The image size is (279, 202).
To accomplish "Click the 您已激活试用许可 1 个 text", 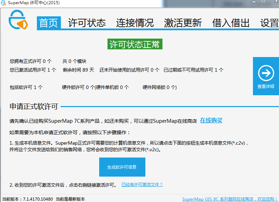I will [x=33, y=70].
